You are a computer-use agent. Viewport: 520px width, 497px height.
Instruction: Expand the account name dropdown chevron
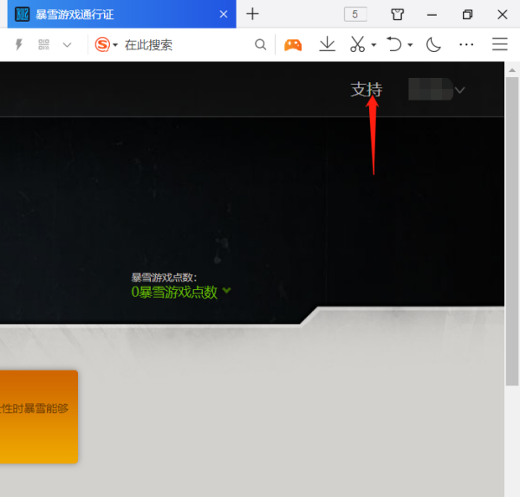click(x=459, y=90)
